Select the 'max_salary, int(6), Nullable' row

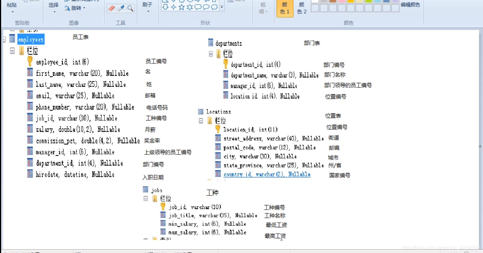[x=207, y=232]
